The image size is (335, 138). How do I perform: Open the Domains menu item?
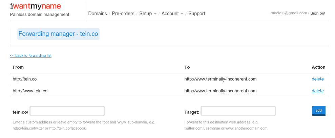(x=97, y=14)
